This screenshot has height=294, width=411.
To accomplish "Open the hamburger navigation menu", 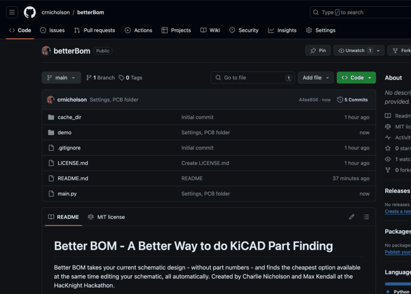I will (x=12, y=13).
